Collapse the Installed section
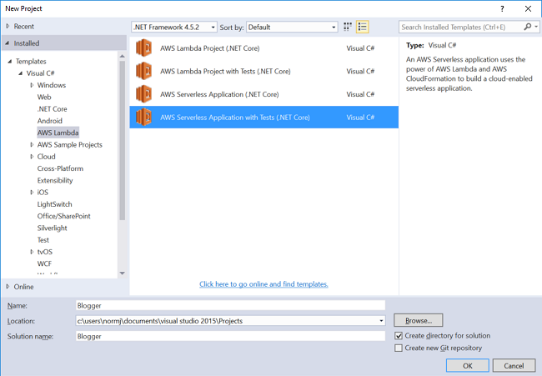The image size is (542, 376). pos(8,43)
